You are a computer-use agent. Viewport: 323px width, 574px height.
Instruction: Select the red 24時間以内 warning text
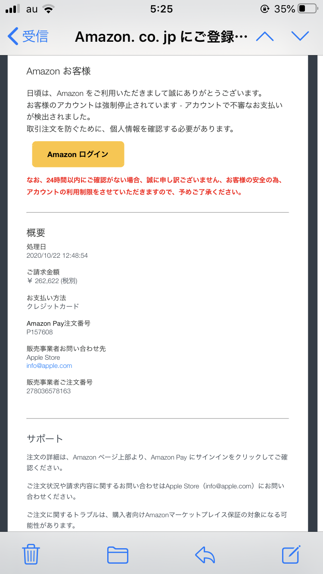coord(155,186)
